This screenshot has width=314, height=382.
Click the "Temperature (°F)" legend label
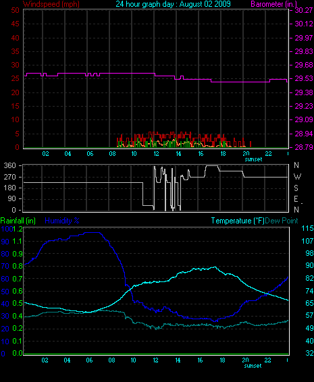click(x=238, y=221)
